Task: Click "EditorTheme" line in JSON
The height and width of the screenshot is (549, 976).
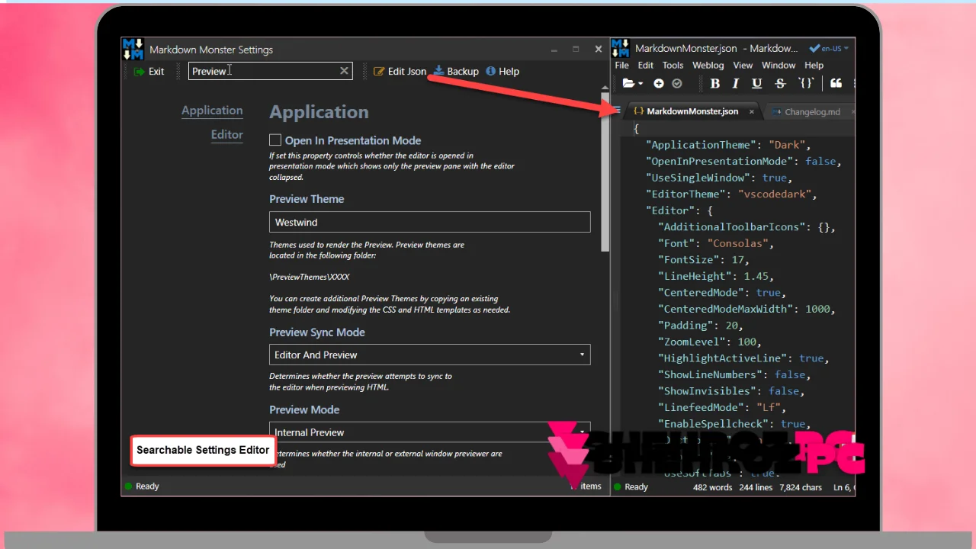Action: (731, 194)
